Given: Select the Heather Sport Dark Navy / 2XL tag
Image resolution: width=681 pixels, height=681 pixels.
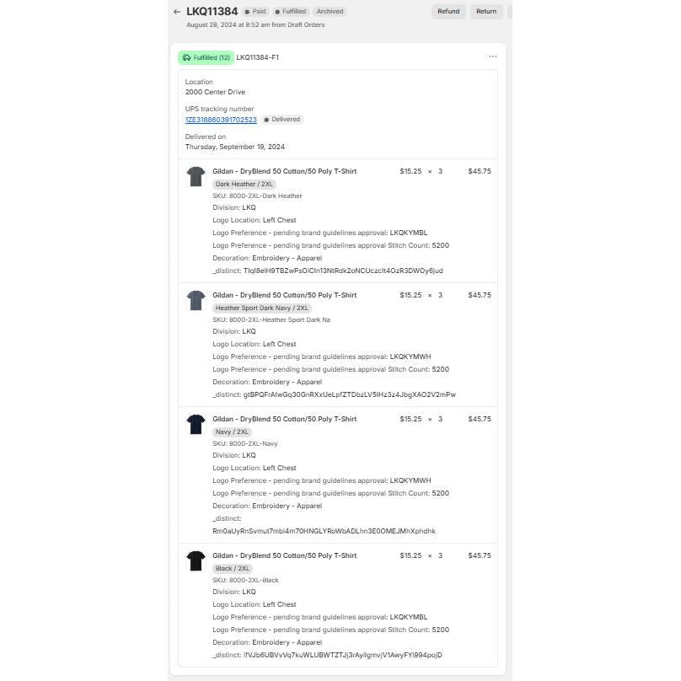Looking at the screenshot, I should [262, 308].
